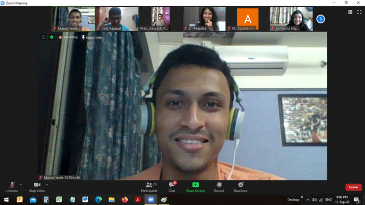The height and width of the screenshot is (205, 365).
Task: Click the Desktop toolbar label
Action: point(293,200)
